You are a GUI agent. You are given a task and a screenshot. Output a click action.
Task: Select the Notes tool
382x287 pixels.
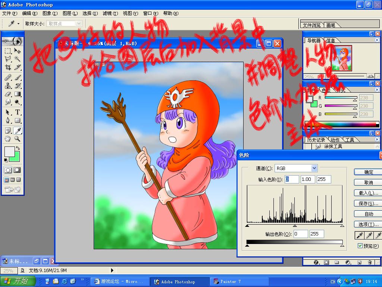8,130
